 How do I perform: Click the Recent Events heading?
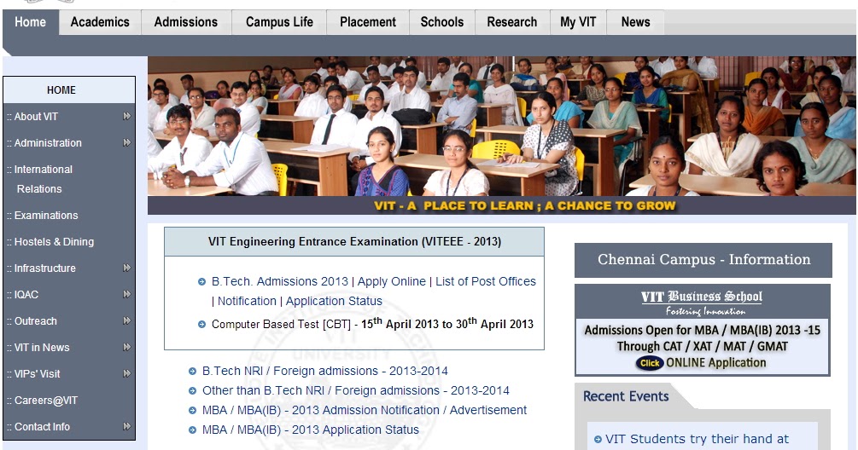626,396
